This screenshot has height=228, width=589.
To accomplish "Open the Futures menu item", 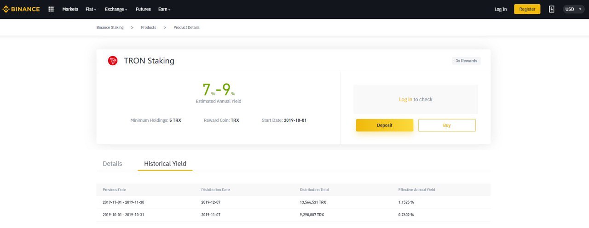I will pyautogui.click(x=143, y=9).
